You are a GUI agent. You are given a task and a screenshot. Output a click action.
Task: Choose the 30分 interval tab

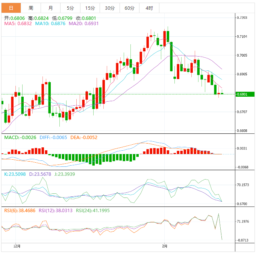coord(110,8)
